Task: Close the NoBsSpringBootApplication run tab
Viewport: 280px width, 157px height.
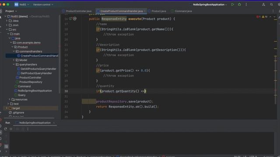Action: click(53, 123)
